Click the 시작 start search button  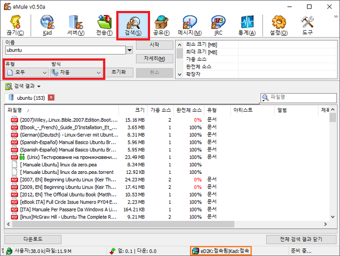(x=154, y=45)
